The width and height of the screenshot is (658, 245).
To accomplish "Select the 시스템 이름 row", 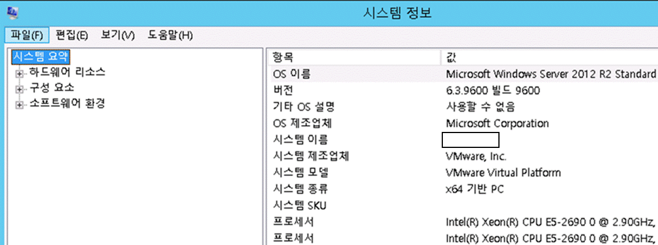I will click(463, 139).
